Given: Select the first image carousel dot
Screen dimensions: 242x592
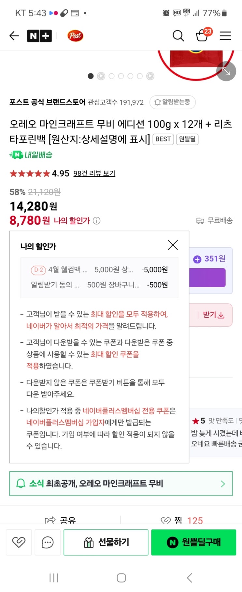Looking at the screenshot, I should pos(91,76).
